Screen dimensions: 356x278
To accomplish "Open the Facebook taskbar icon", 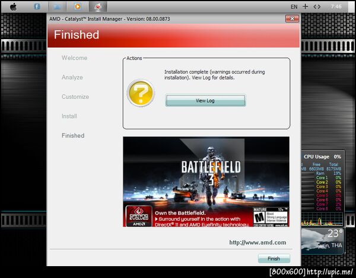I will coord(37,7).
